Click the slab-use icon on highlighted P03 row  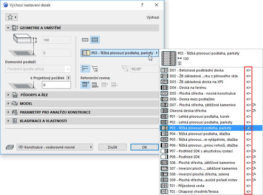click(249, 128)
